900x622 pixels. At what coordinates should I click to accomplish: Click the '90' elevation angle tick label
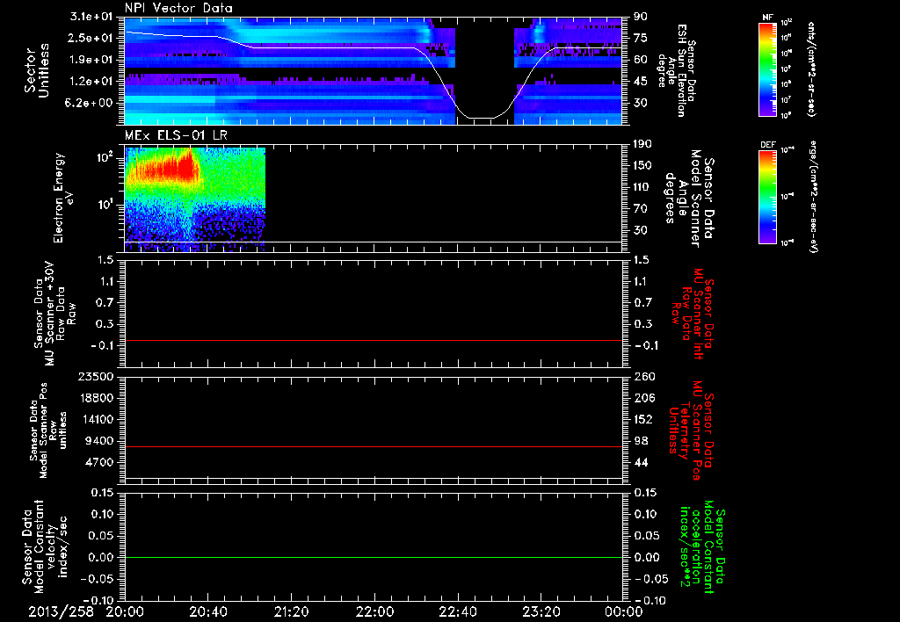641,17
